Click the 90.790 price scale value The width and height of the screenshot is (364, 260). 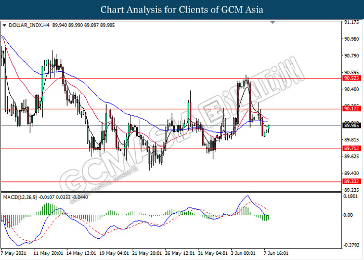pos(352,56)
